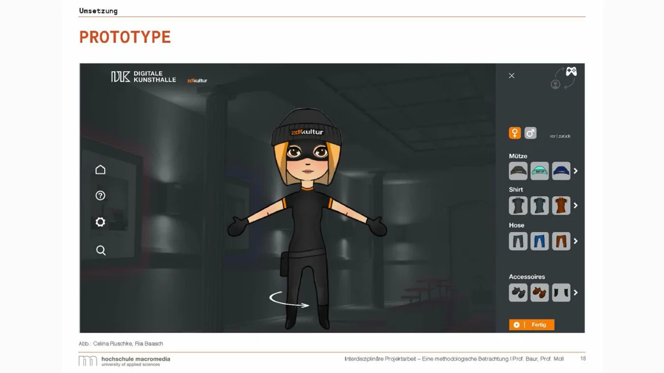
Task: Click the rotate avatar arrow
Action: pos(289,300)
